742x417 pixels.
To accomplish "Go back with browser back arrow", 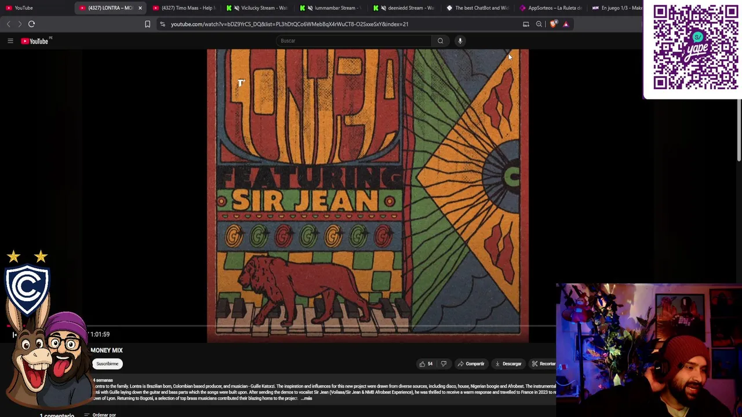I will point(8,24).
